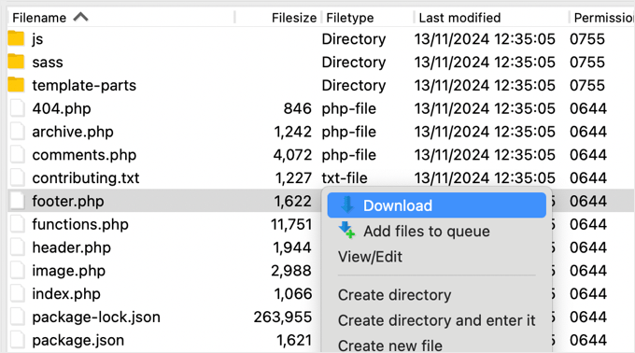The height and width of the screenshot is (353, 635).
Task: Click the 2,988 filesize of image.php
Action: click(x=291, y=271)
